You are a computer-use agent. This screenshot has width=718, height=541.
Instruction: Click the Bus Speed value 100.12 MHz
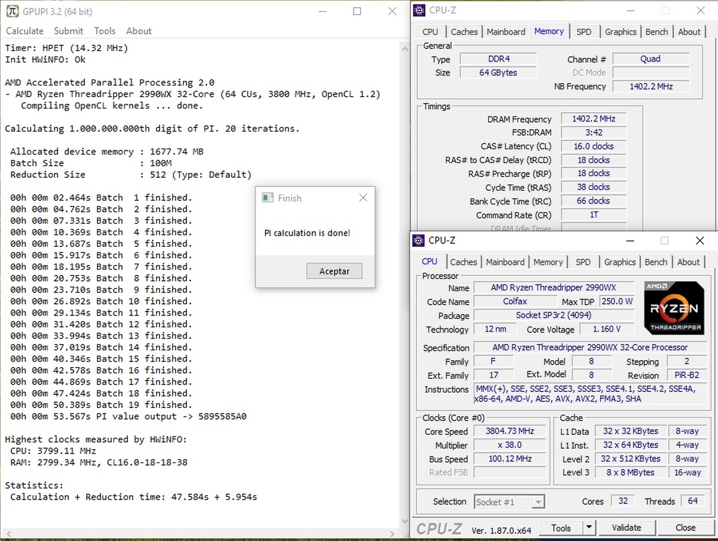(x=510, y=459)
